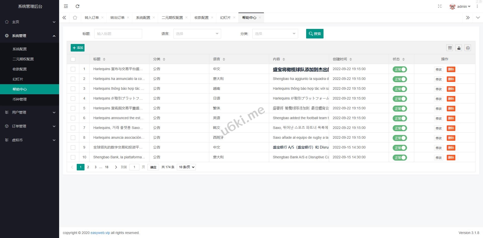Expand the 用户管理 sidebar menu
This screenshot has height=238, width=483.
point(29,112)
